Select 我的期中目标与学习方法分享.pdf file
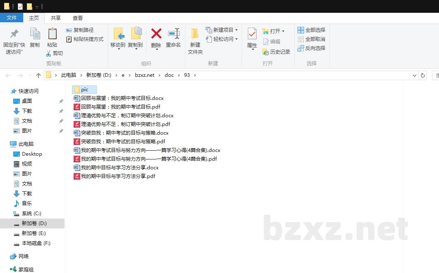This screenshot has height=273, width=439. coord(118,176)
